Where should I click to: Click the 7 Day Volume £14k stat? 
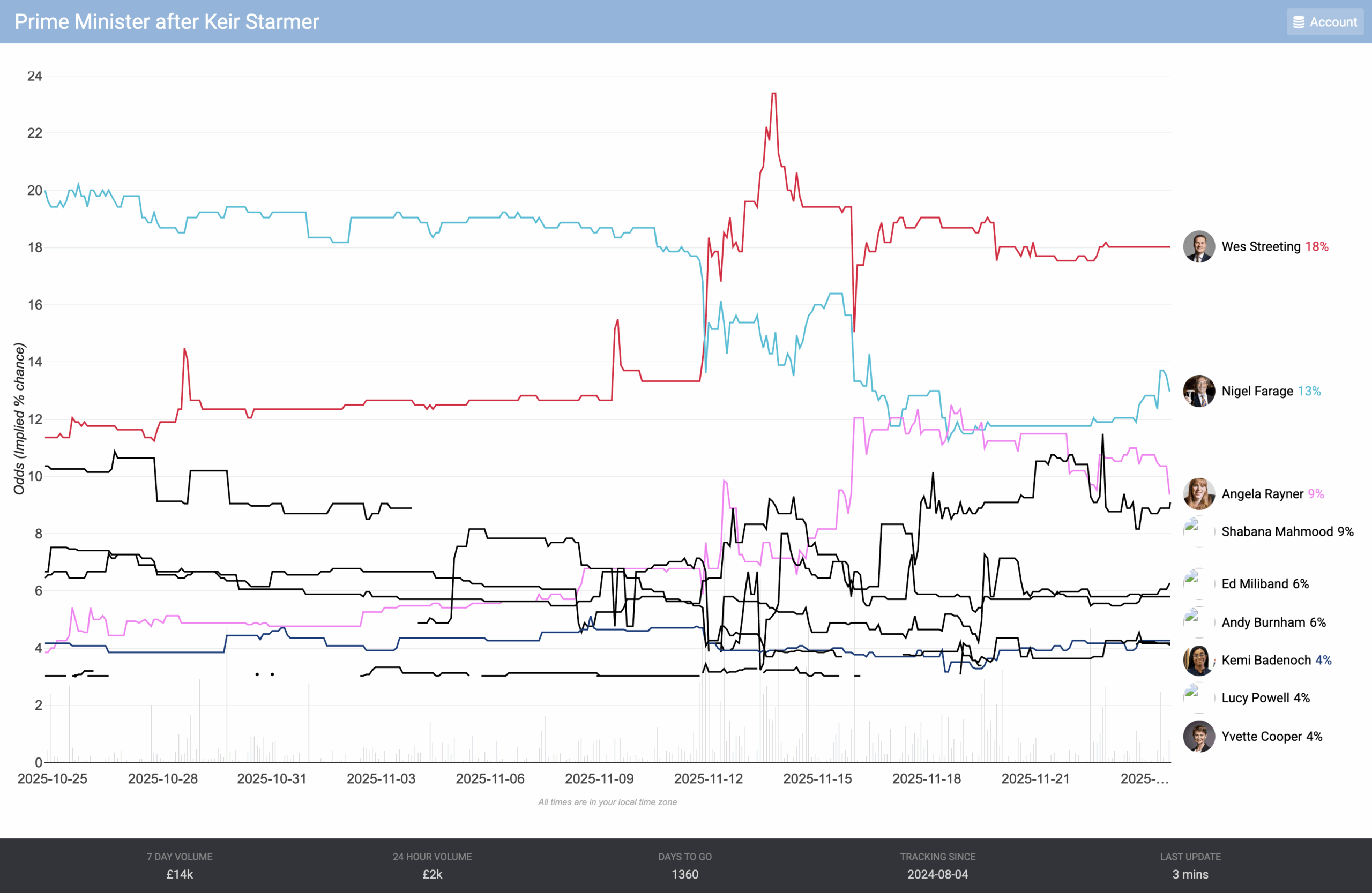(180, 866)
